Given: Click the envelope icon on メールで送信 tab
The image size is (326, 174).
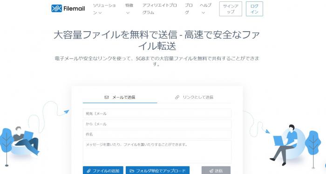Looking at the screenshot, I should (107, 97).
